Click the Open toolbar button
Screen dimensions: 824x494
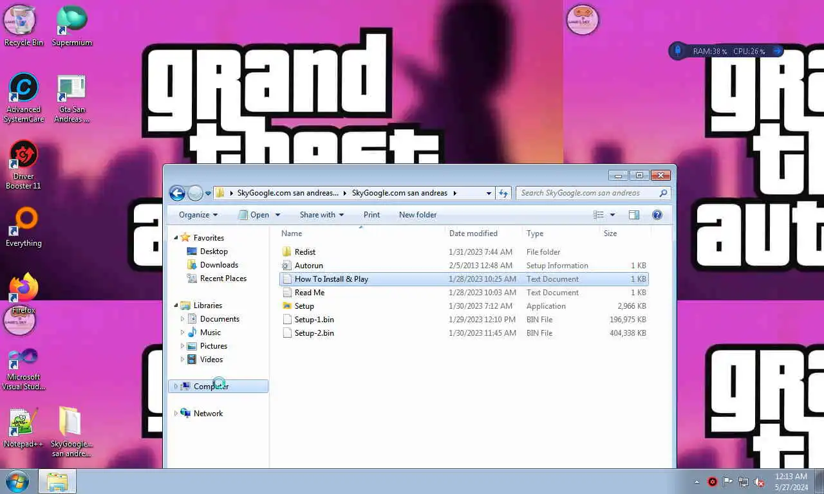tap(254, 215)
